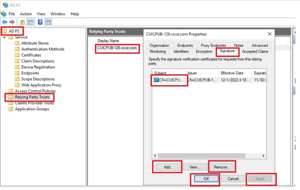Image resolution: width=300 pixels, height=190 pixels.
Task: Click the Show/Hide Action Pane toolbar icon
Action: click(x=48, y=22)
